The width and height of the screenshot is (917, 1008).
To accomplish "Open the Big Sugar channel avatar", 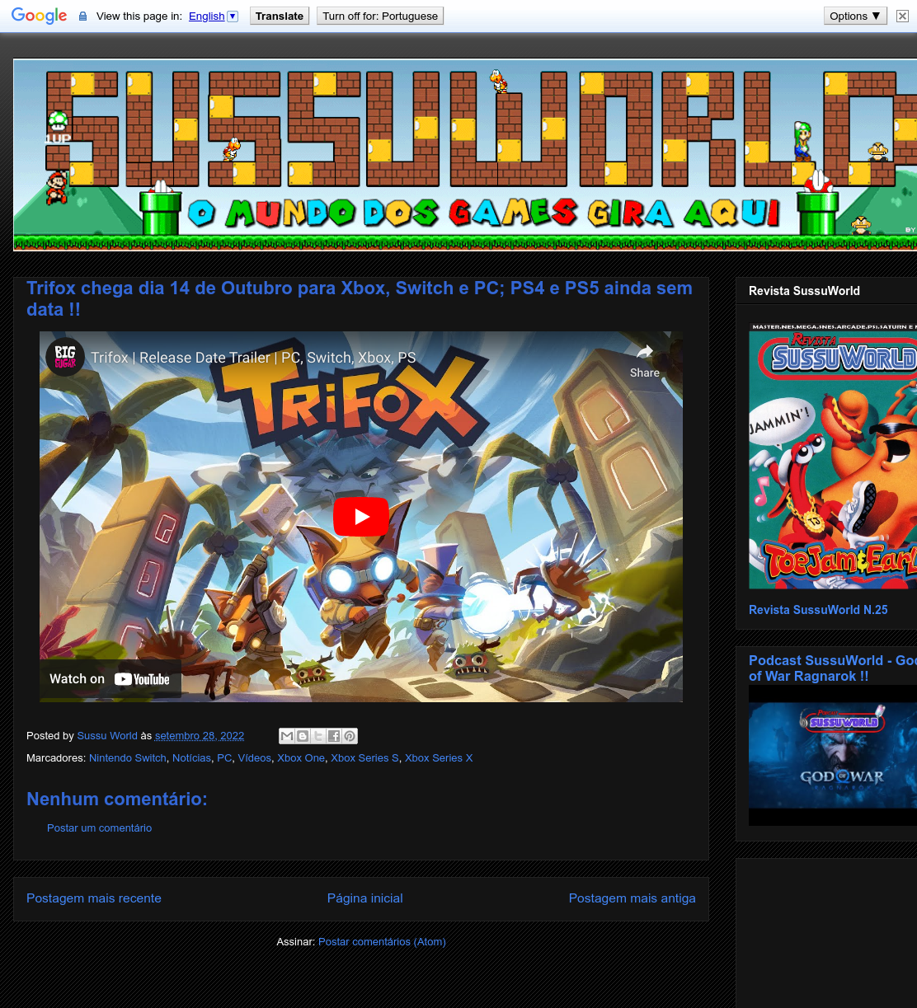I will 65,357.
